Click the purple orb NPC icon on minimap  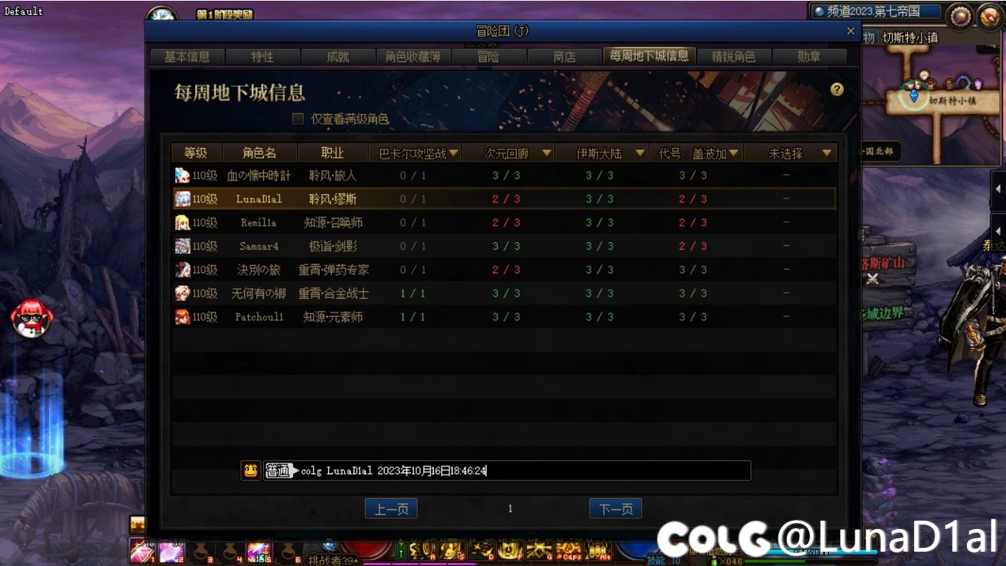click(x=977, y=84)
